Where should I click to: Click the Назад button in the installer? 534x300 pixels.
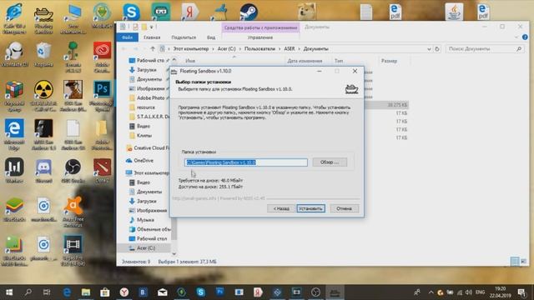click(x=281, y=208)
